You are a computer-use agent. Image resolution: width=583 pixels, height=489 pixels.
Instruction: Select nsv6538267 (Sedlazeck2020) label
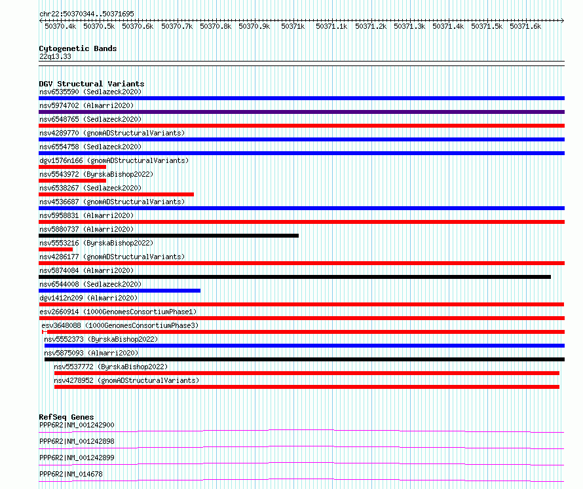pos(90,188)
